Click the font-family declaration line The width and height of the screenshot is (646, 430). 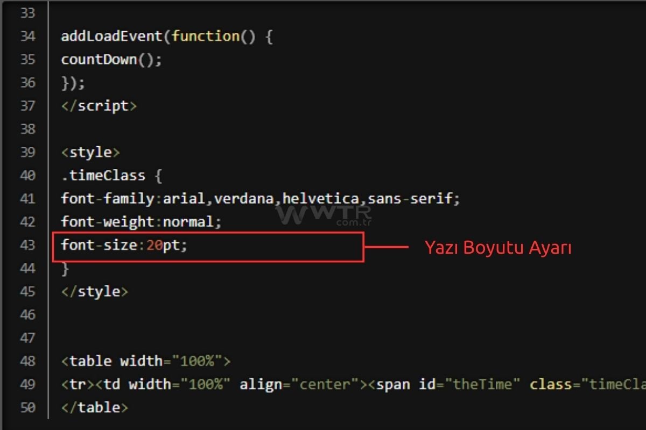(261, 199)
